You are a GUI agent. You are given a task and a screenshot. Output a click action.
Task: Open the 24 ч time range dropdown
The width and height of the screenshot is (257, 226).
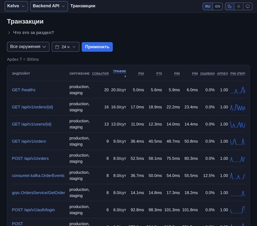point(65,47)
